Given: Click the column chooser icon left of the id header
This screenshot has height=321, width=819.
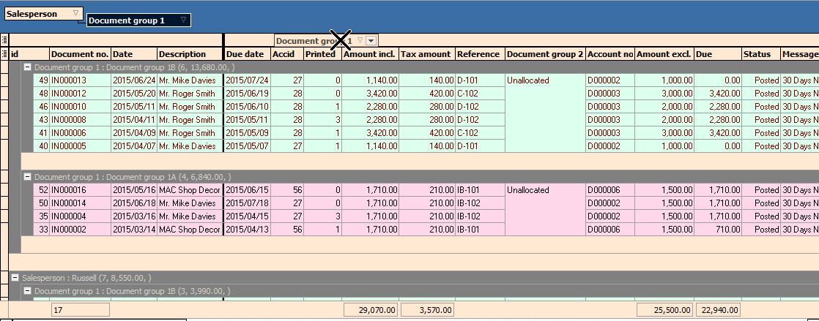Looking at the screenshot, I should coord(4,54).
